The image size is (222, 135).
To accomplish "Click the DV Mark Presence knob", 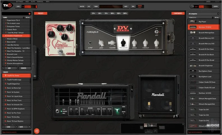I will click(123, 43).
